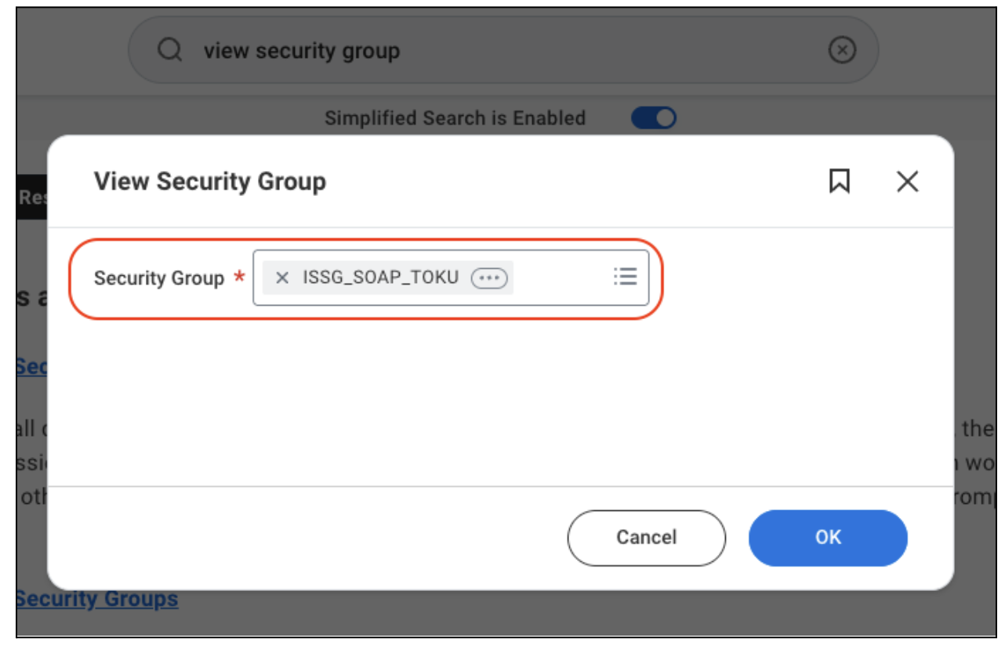Image resolution: width=1005 pixels, height=649 pixels.
Task: Open related actions ellipsis for ISSG_SOAP_TOKU
Action: pyautogui.click(x=489, y=277)
